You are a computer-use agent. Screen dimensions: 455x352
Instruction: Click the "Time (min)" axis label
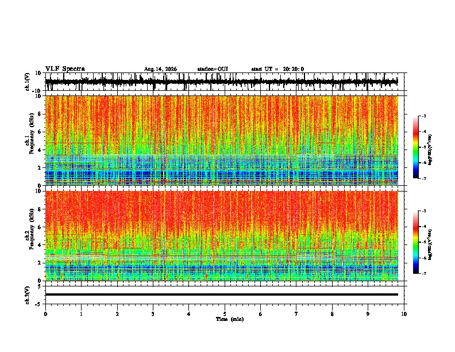(230, 319)
